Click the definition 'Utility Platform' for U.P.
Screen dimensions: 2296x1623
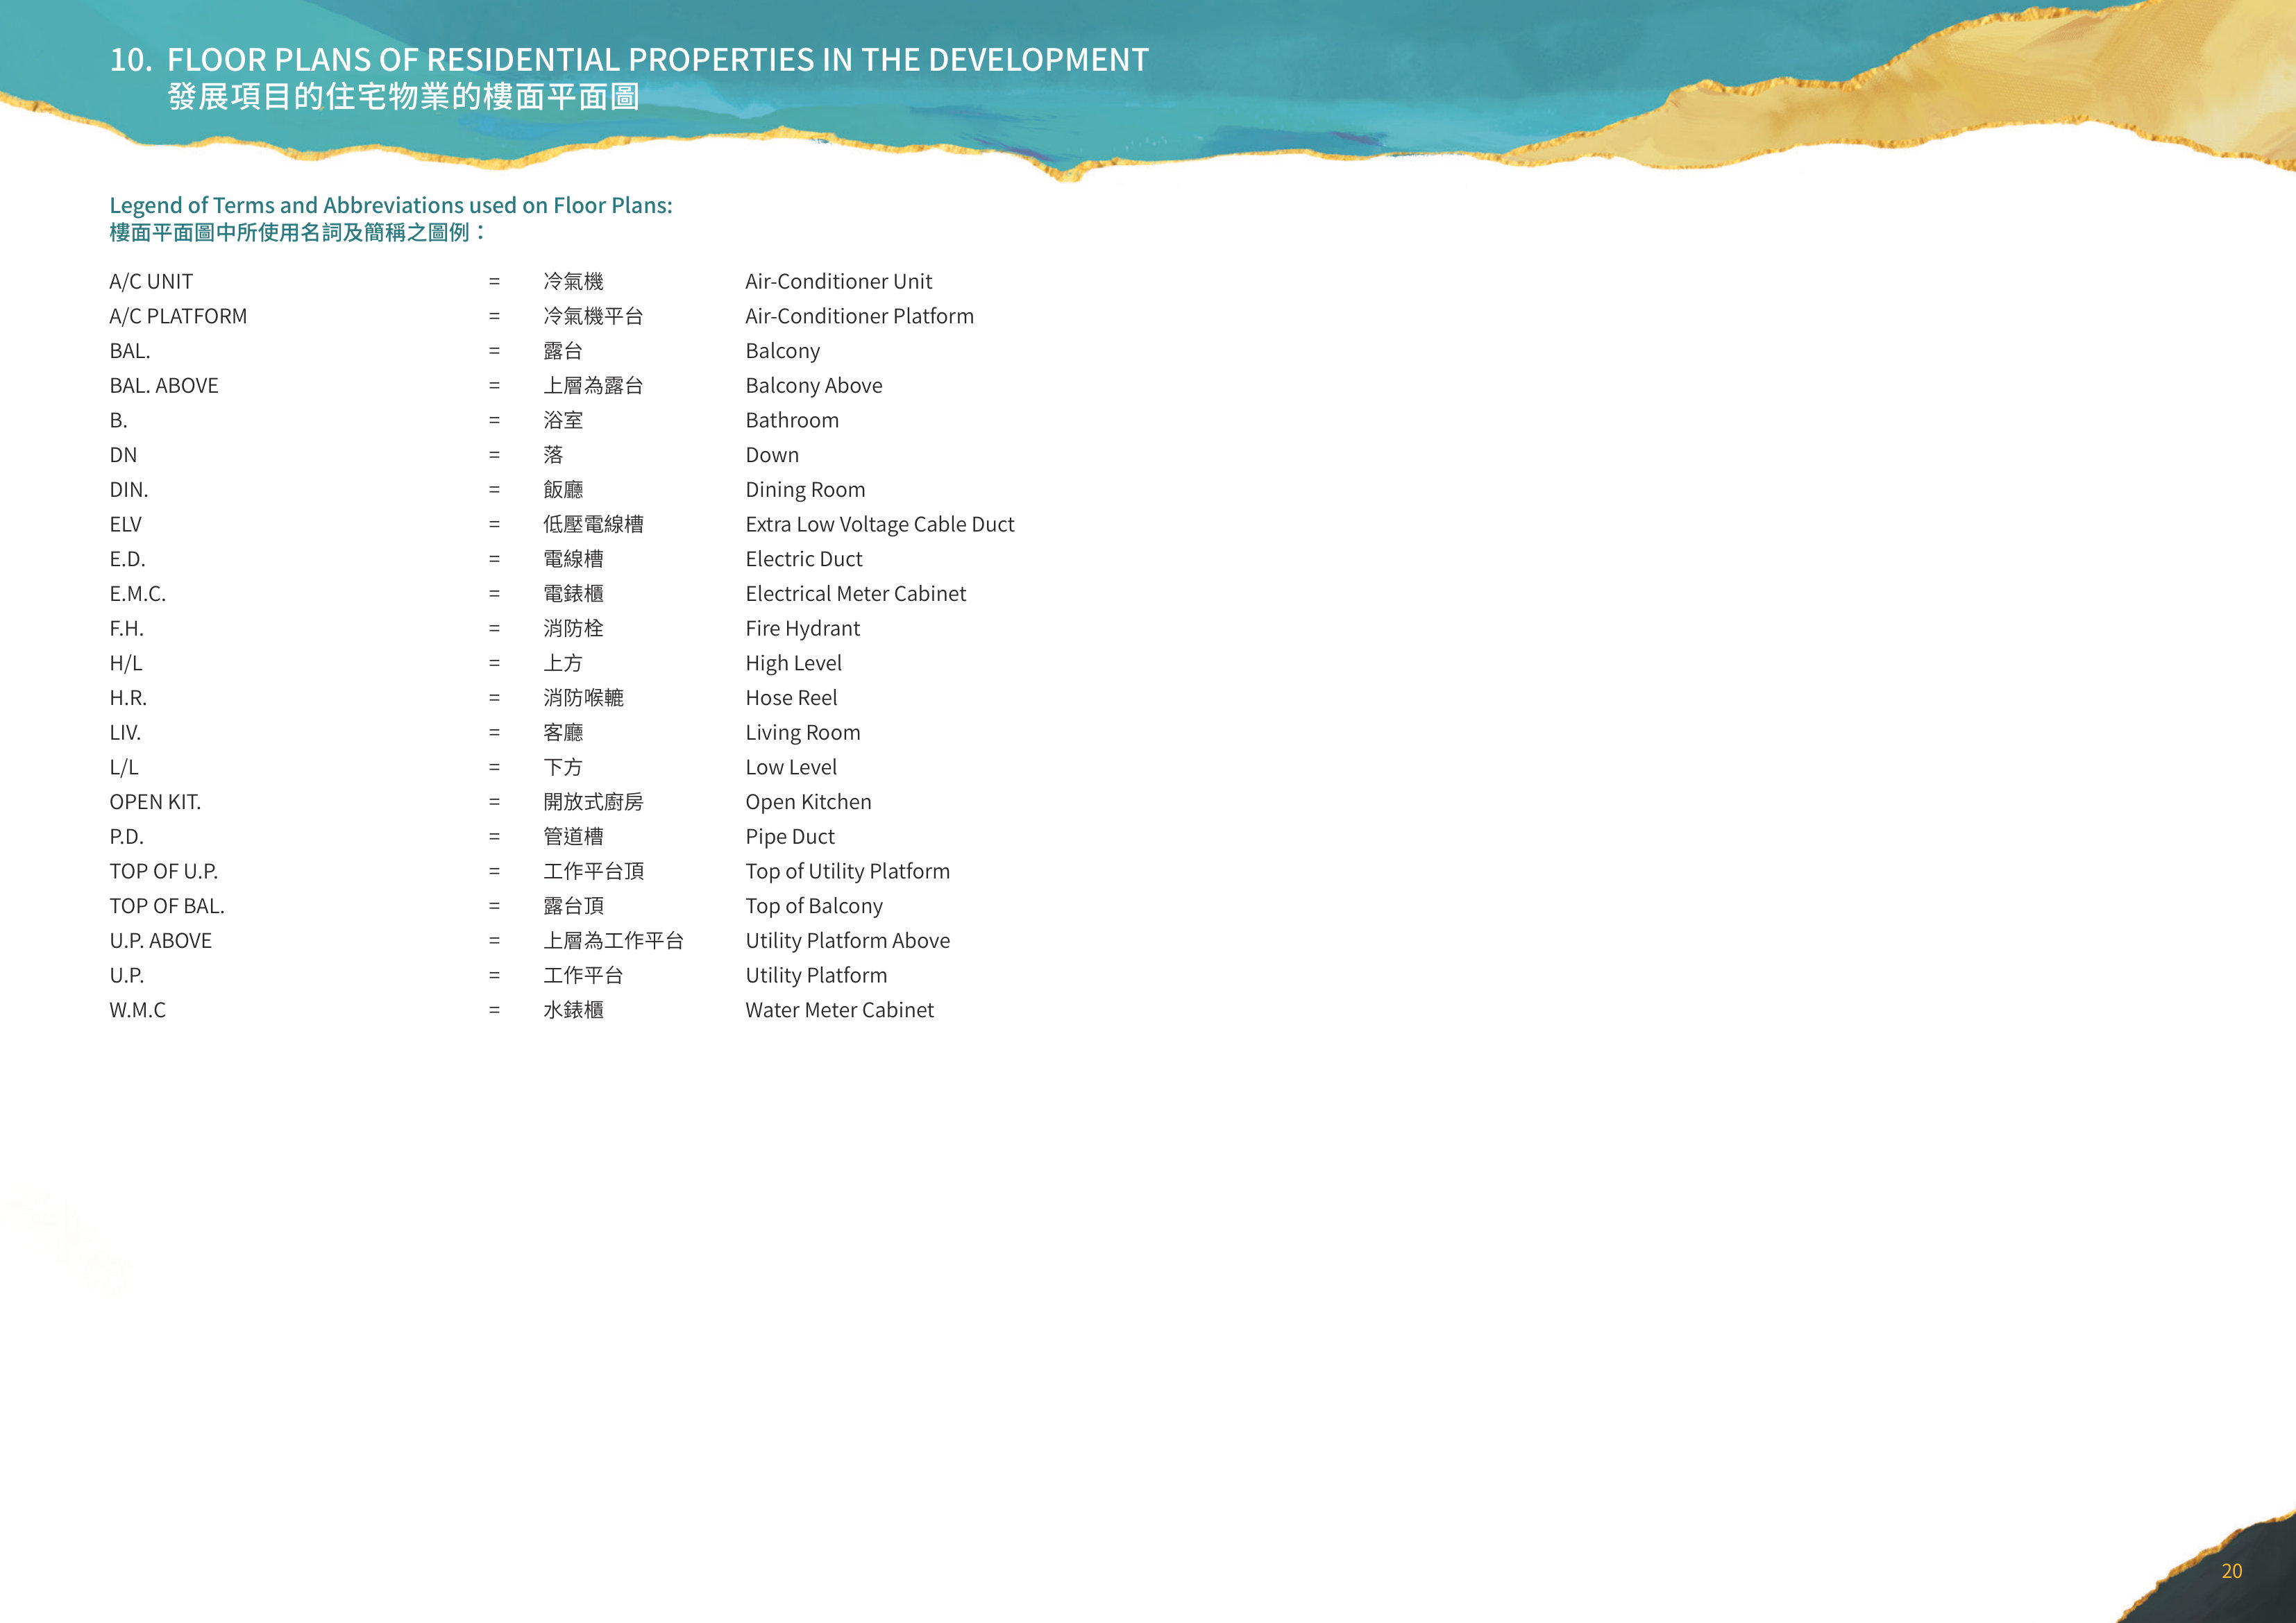[816, 976]
